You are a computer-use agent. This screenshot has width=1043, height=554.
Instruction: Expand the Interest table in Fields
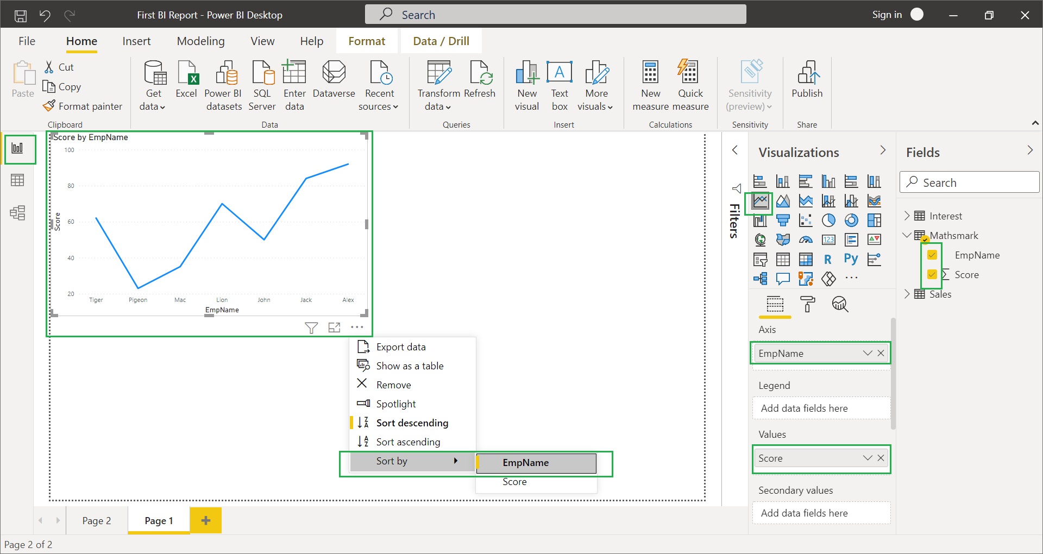coord(907,216)
